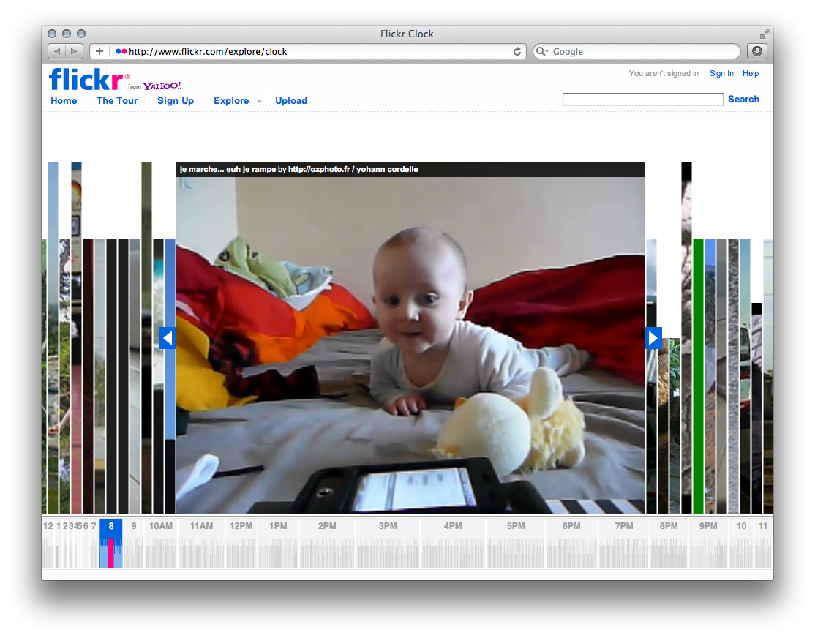Image resolution: width=815 pixels, height=638 pixels.
Task: Show the next photo with the right arrow
Action: pos(653,338)
